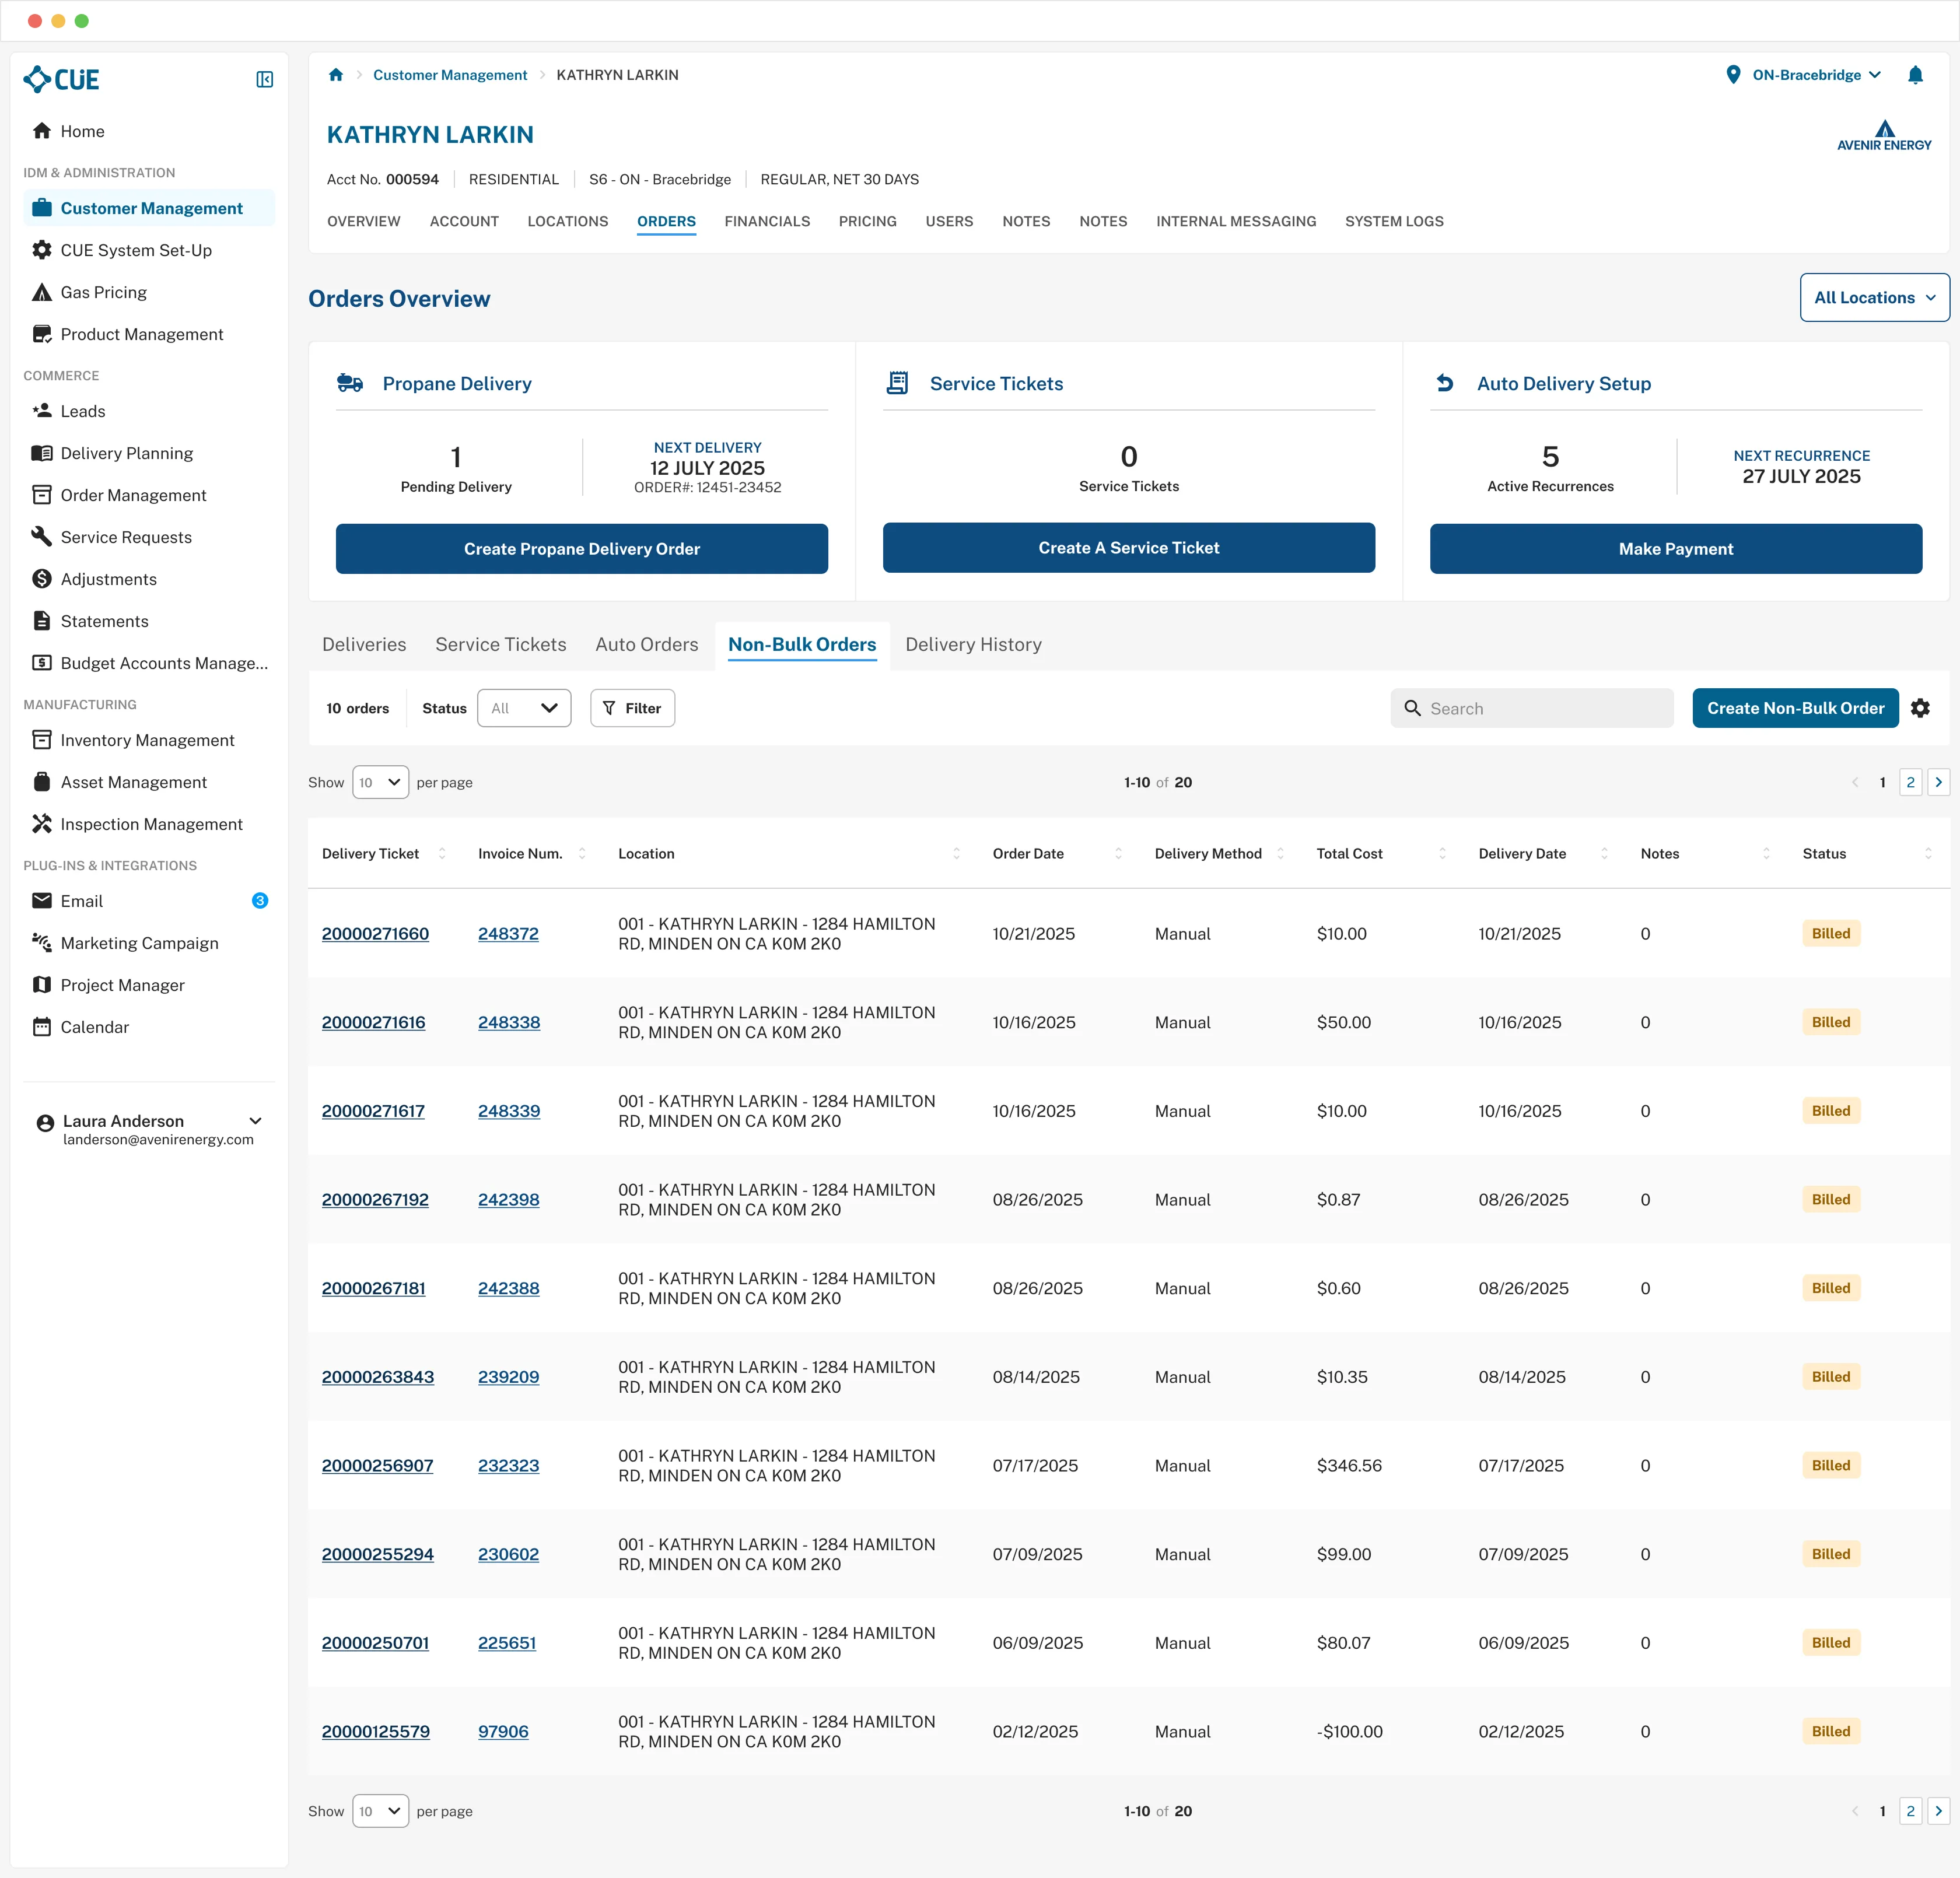Click the Leads person icon

point(42,411)
